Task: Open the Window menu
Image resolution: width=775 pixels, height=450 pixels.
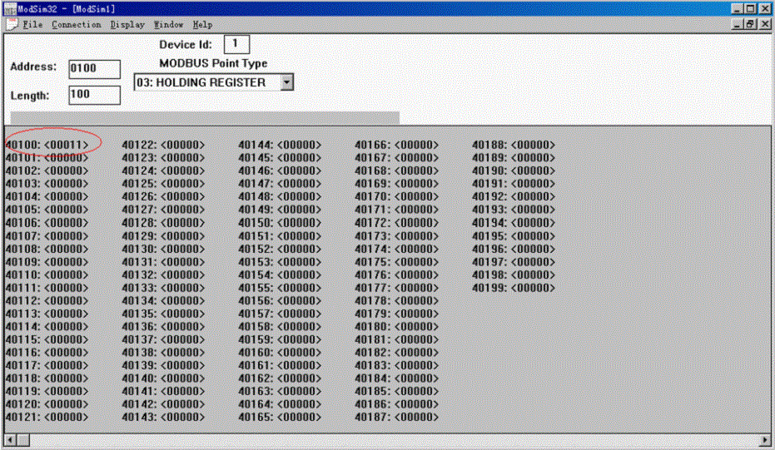Action: 169,25
